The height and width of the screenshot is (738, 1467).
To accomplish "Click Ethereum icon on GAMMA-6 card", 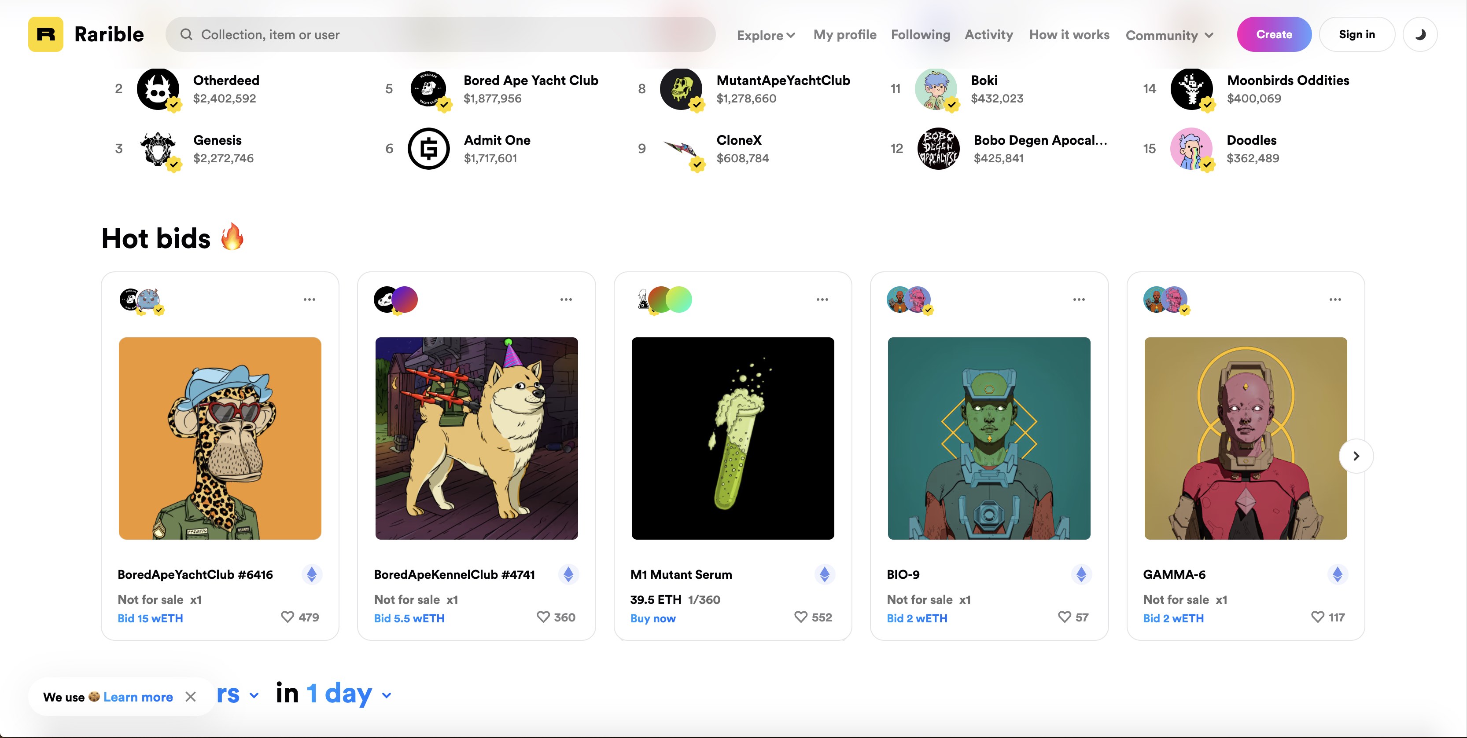I will [1338, 574].
